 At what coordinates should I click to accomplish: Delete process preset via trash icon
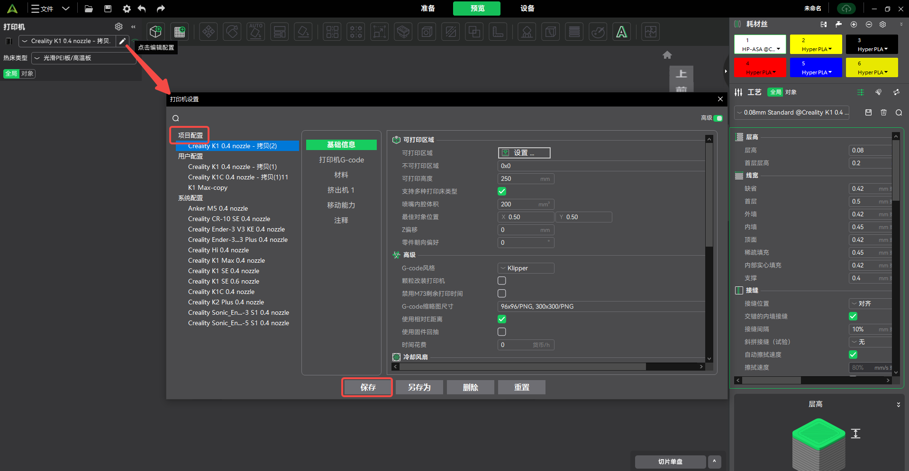pos(883,113)
